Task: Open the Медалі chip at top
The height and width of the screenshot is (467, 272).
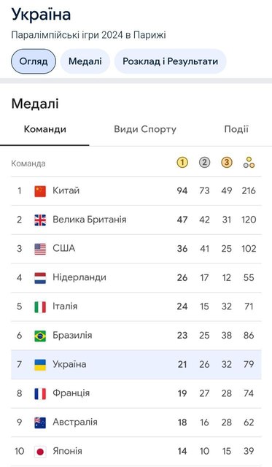Action: click(x=85, y=61)
